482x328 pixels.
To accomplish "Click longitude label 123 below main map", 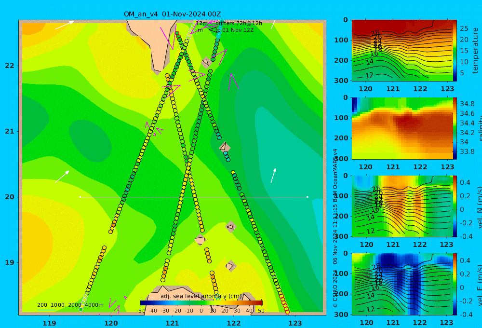I will click(295, 323).
